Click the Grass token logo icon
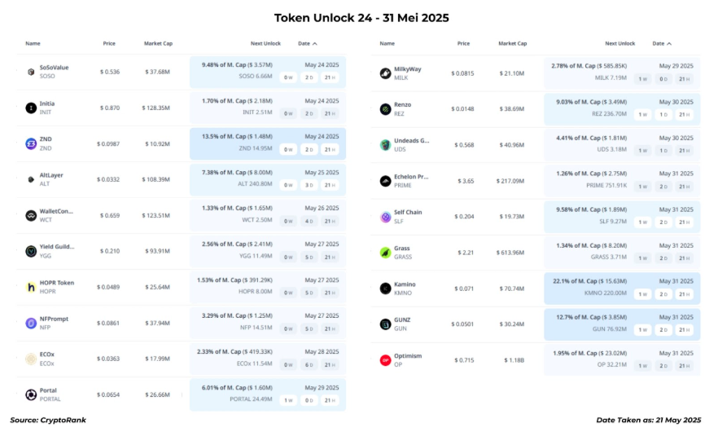718x436 pixels. point(386,253)
